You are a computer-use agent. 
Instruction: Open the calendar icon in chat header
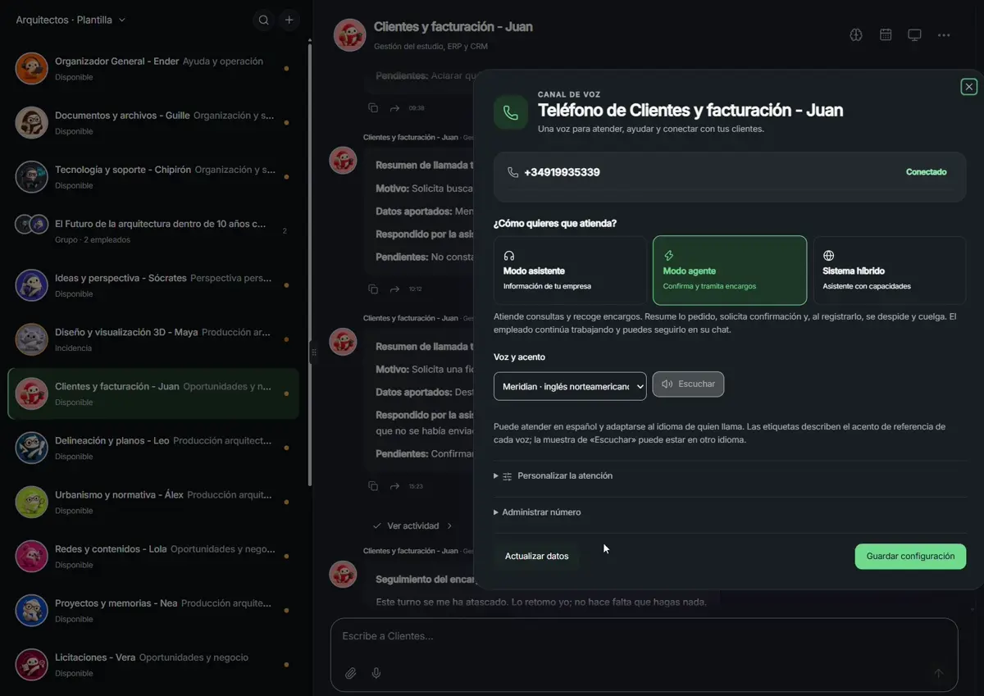[x=886, y=34]
